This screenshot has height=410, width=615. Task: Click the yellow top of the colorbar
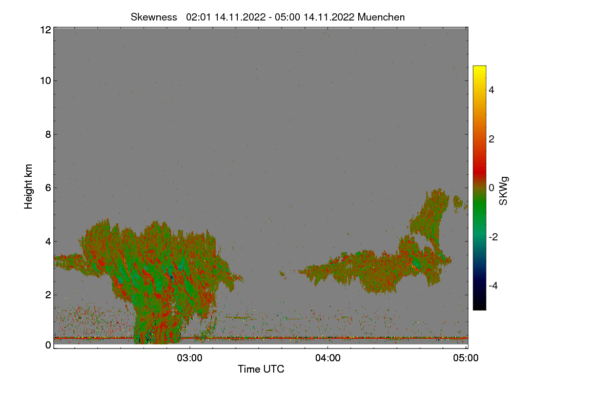(479, 70)
